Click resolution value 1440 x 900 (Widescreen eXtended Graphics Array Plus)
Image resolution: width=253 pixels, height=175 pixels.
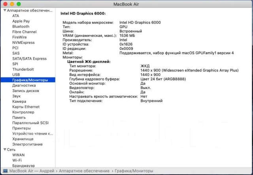pyautogui.click(x=189, y=70)
